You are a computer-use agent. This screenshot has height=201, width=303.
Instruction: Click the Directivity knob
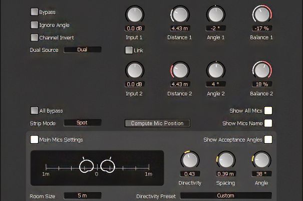click(x=189, y=160)
